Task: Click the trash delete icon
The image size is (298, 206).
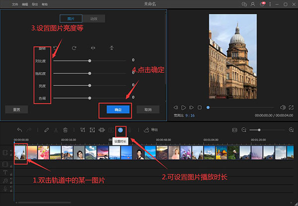Action: [x=65, y=130]
